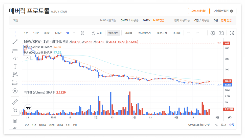Click the 오토트레이딩 button
Screen dimensions: 245x138
tap(198, 11)
